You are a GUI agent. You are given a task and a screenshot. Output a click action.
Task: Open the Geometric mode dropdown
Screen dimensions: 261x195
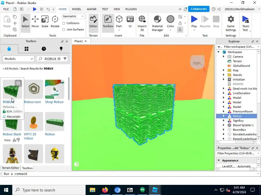coord(73,16)
